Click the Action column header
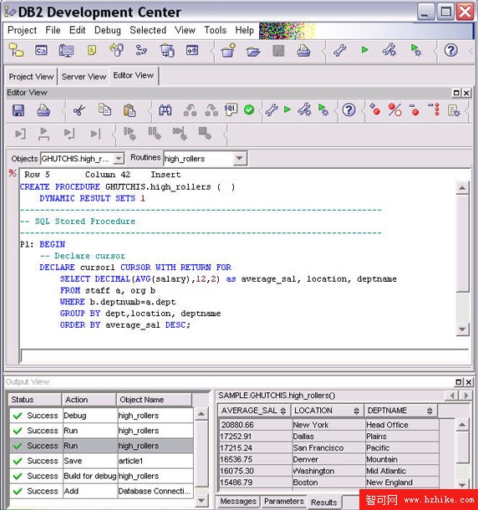The width and height of the screenshot is (478, 510). click(89, 400)
